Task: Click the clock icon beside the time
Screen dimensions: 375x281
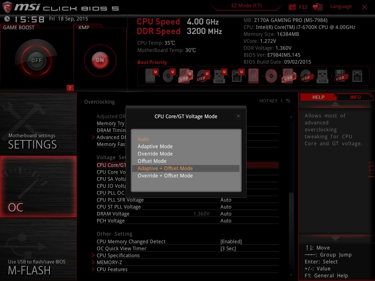Action: coord(7,19)
